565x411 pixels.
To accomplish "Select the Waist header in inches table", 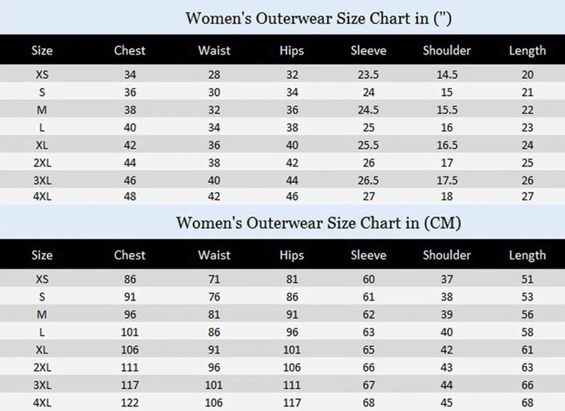I will (214, 50).
